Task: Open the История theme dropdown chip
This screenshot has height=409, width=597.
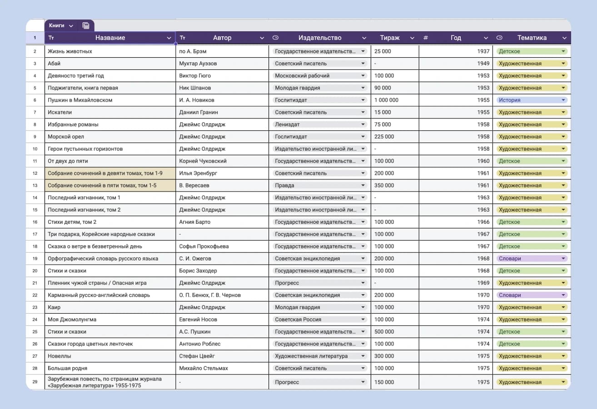Action: coord(532,100)
